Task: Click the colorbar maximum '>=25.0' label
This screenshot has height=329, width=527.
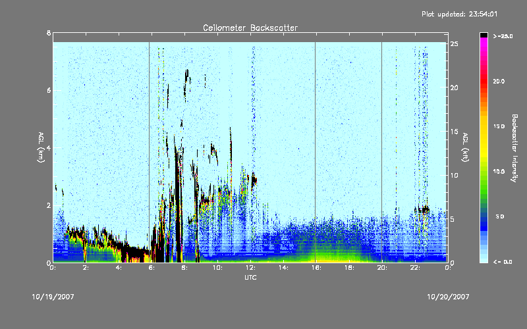Action: [503, 36]
